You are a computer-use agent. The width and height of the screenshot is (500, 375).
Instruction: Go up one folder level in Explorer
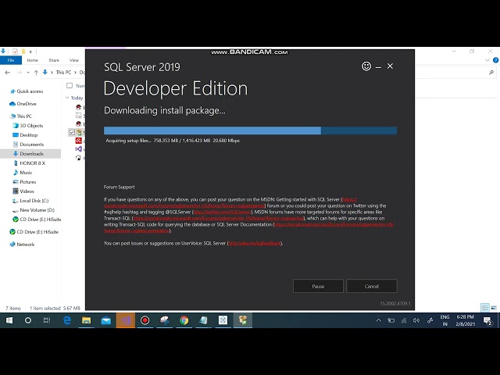click(x=36, y=73)
